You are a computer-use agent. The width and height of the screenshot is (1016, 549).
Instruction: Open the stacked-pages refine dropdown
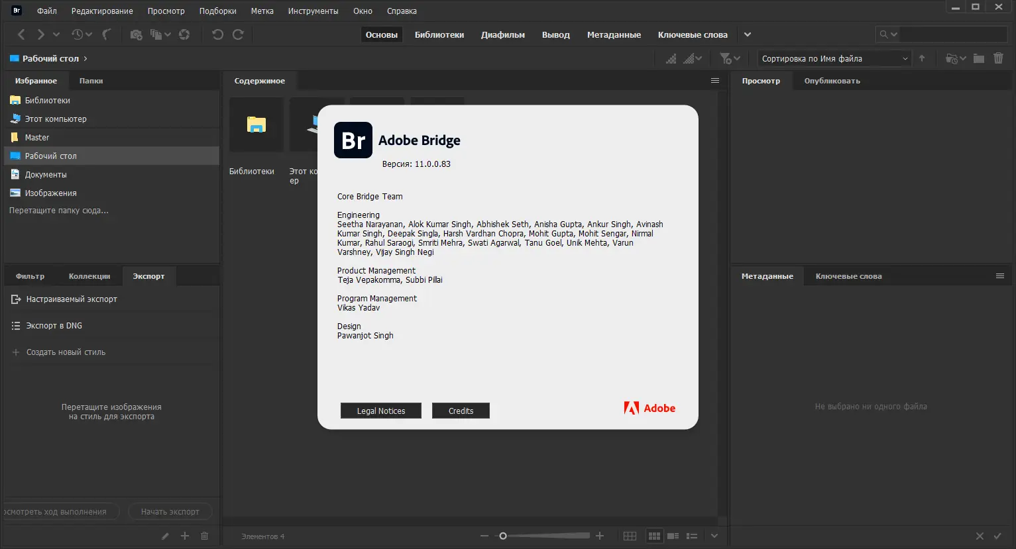[x=160, y=34]
